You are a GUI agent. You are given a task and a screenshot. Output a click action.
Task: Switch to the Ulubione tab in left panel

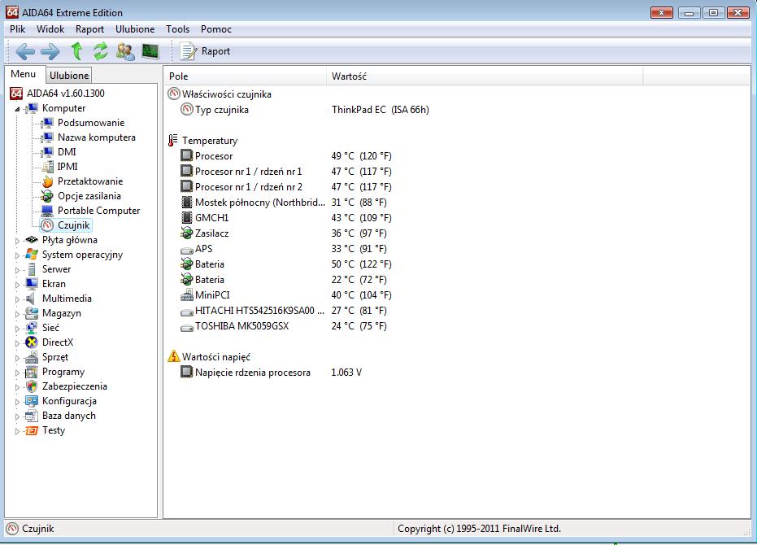pyautogui.click(x=69, y=76)
